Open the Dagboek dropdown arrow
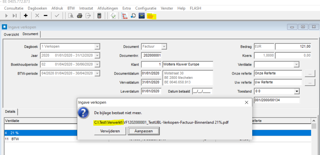Screen dimensions: 320x155 97,47
